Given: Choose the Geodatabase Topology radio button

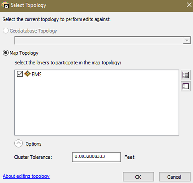Looking at the screenshot, I should [x=6, y=31].
